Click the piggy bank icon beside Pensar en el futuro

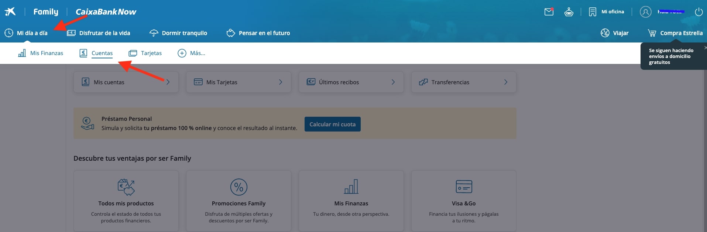tap(231, 33)
